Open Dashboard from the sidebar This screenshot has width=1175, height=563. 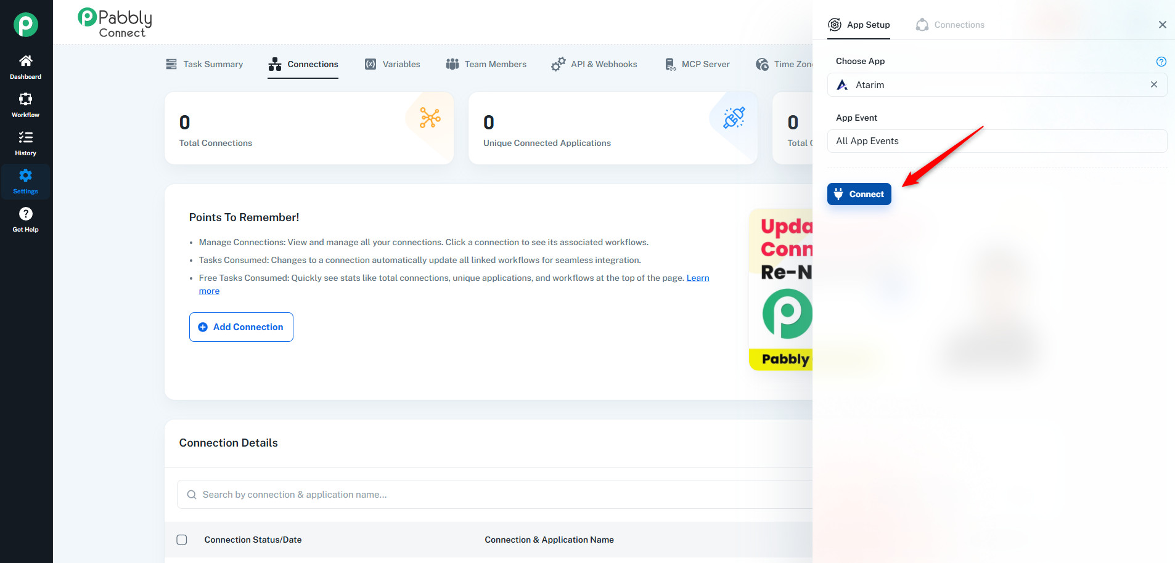pyautogui.click(x=25, y=67)
